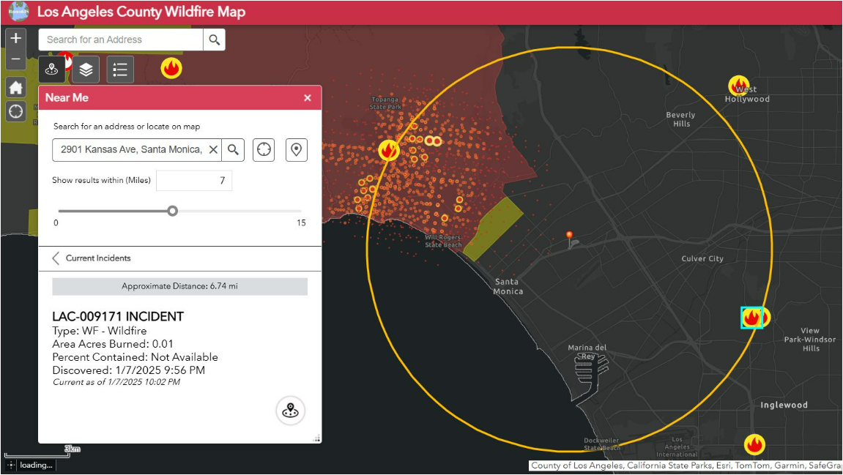The width and height of the screenshot is (843, 475).
Task: Click the fire icon at West Hollywood
Action: pyautogui.click(x=739, y=85)
